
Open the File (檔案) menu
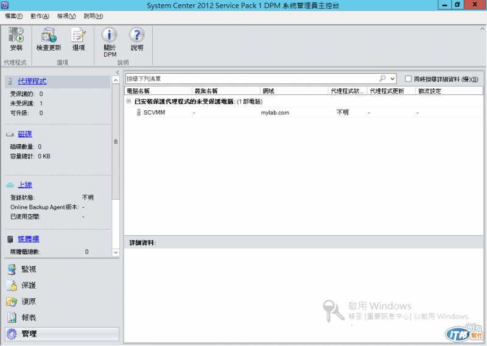click(13, 16)
